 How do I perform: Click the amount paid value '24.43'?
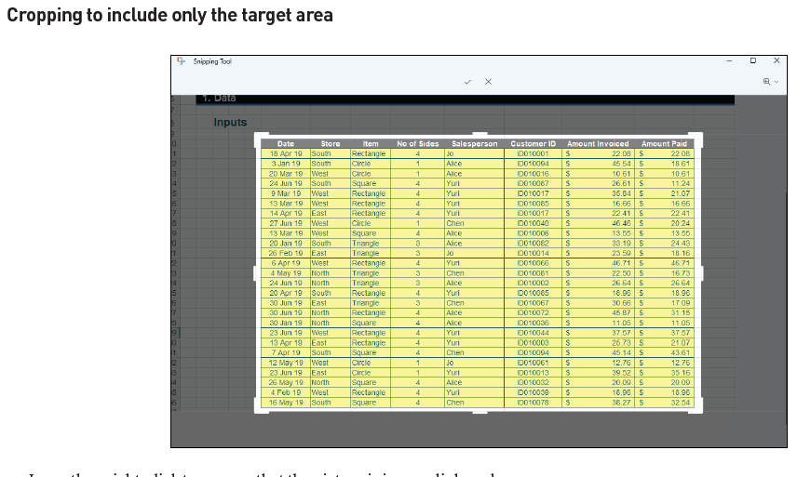681,243
